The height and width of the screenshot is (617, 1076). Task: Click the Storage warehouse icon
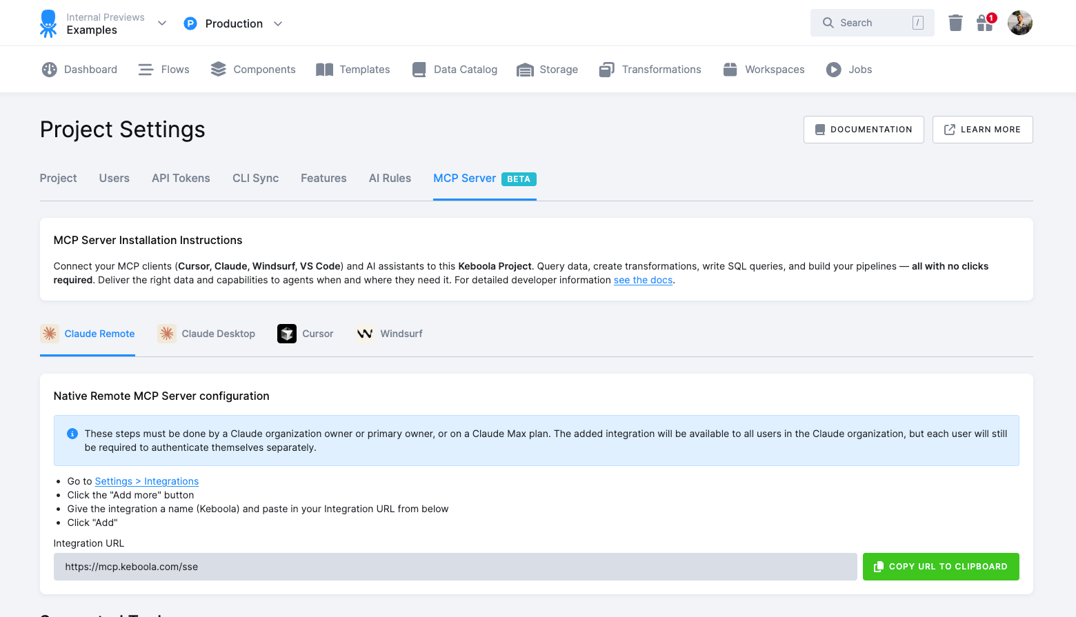point(525,70)
